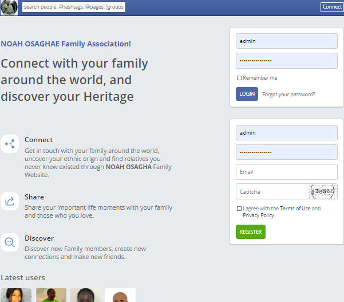This screenshot has height=302, width=344.
Task: Click the login username field
Action: coord(286,41)
